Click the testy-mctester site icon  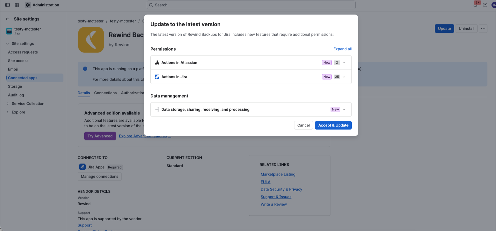click(x=9, y=31)
